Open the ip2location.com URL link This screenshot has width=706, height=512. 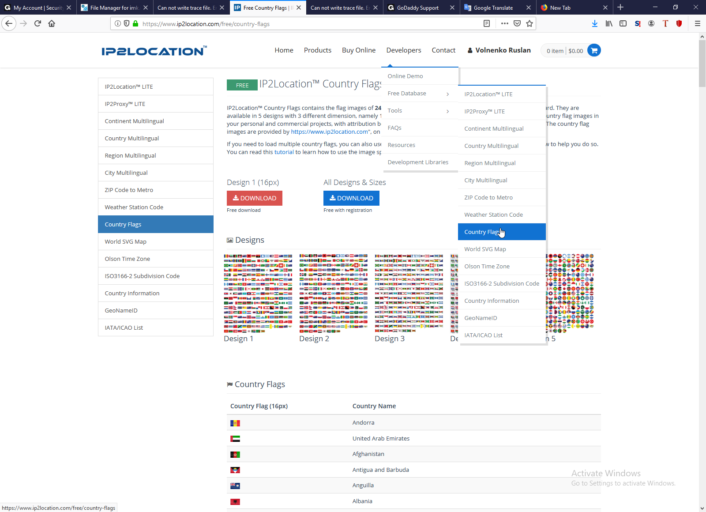(330, 132)
